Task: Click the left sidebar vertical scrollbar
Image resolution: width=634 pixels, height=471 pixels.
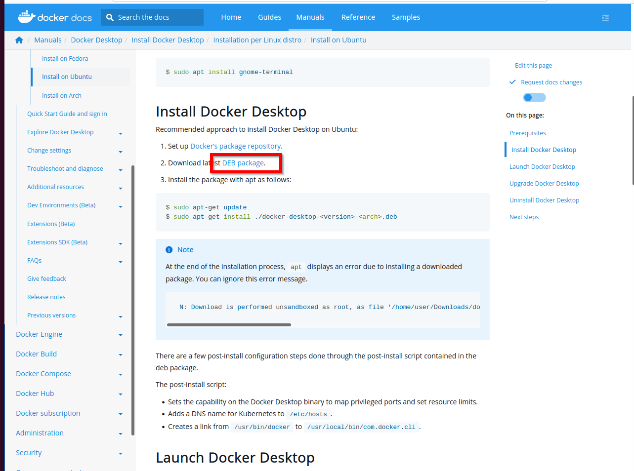Action: (133, 300)
